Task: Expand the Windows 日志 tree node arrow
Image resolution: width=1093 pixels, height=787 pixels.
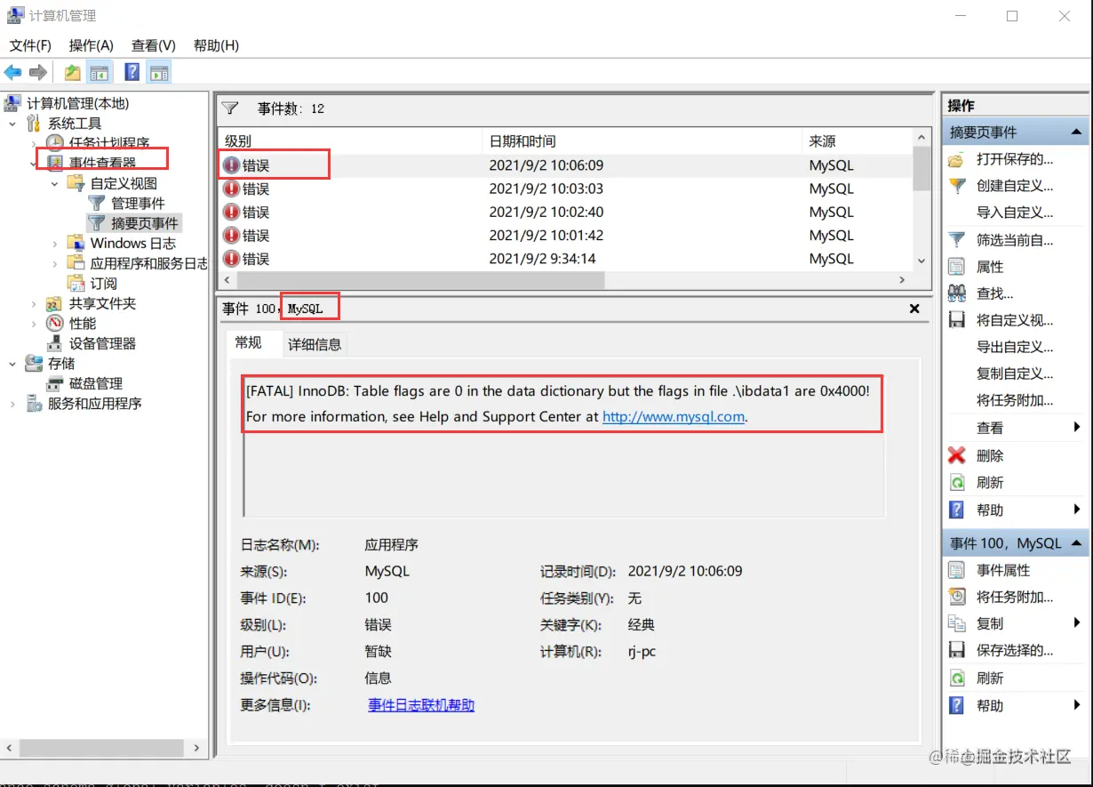Action: tap(55, 243)
